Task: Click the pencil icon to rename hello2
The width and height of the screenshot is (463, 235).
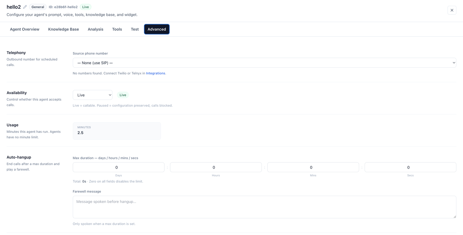Action: click(x=25, y=7)
